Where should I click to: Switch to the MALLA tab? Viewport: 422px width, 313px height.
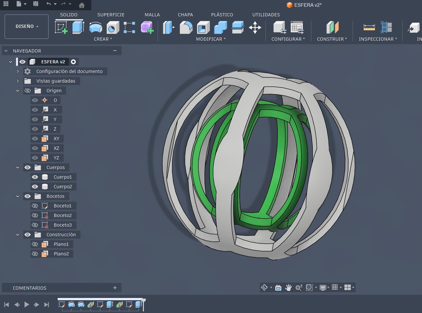(152, 15)
